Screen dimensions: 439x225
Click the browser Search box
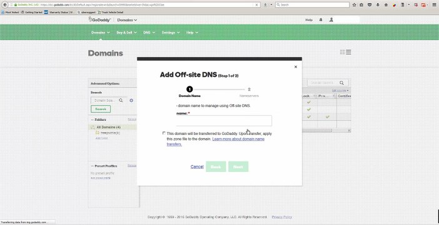coord(312,5)
